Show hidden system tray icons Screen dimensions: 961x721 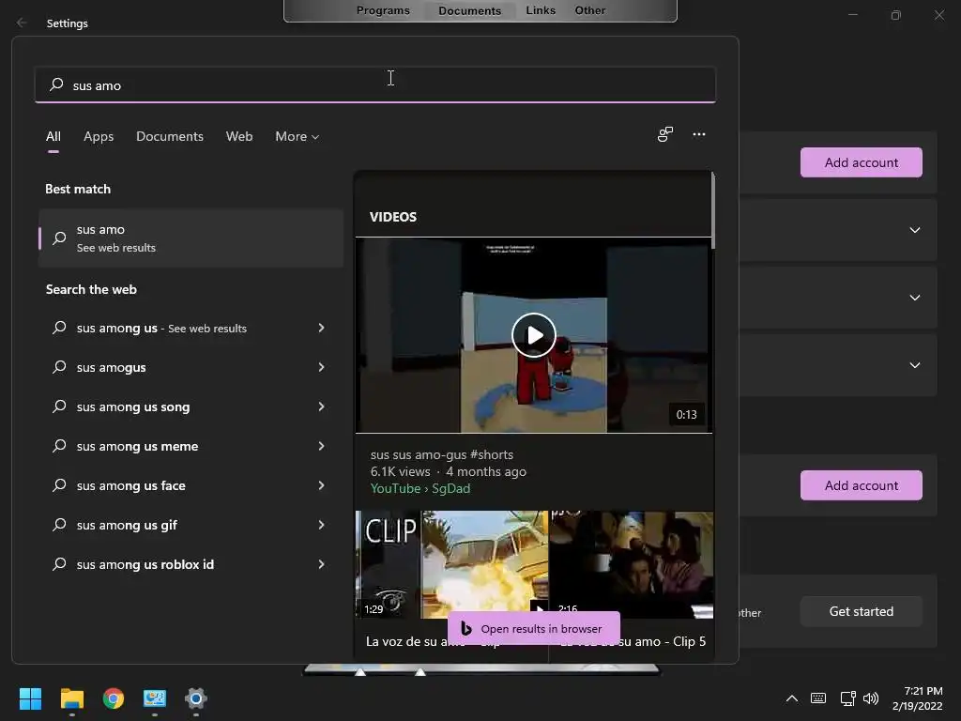click(x=792, y=698)
